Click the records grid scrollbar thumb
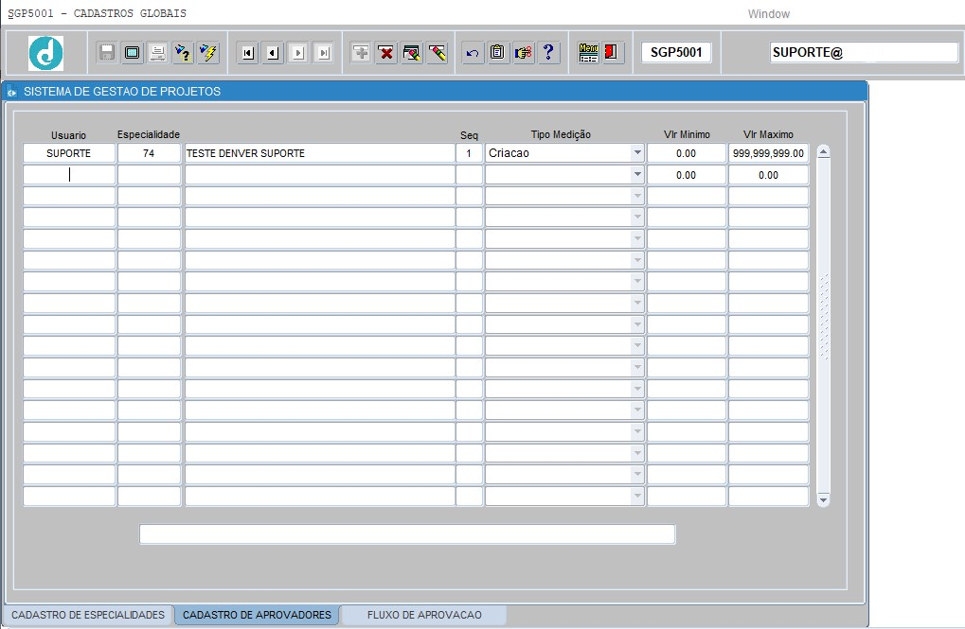Viewport: 965px width, 629px height. pyautogui.click(x=824, y=317)
